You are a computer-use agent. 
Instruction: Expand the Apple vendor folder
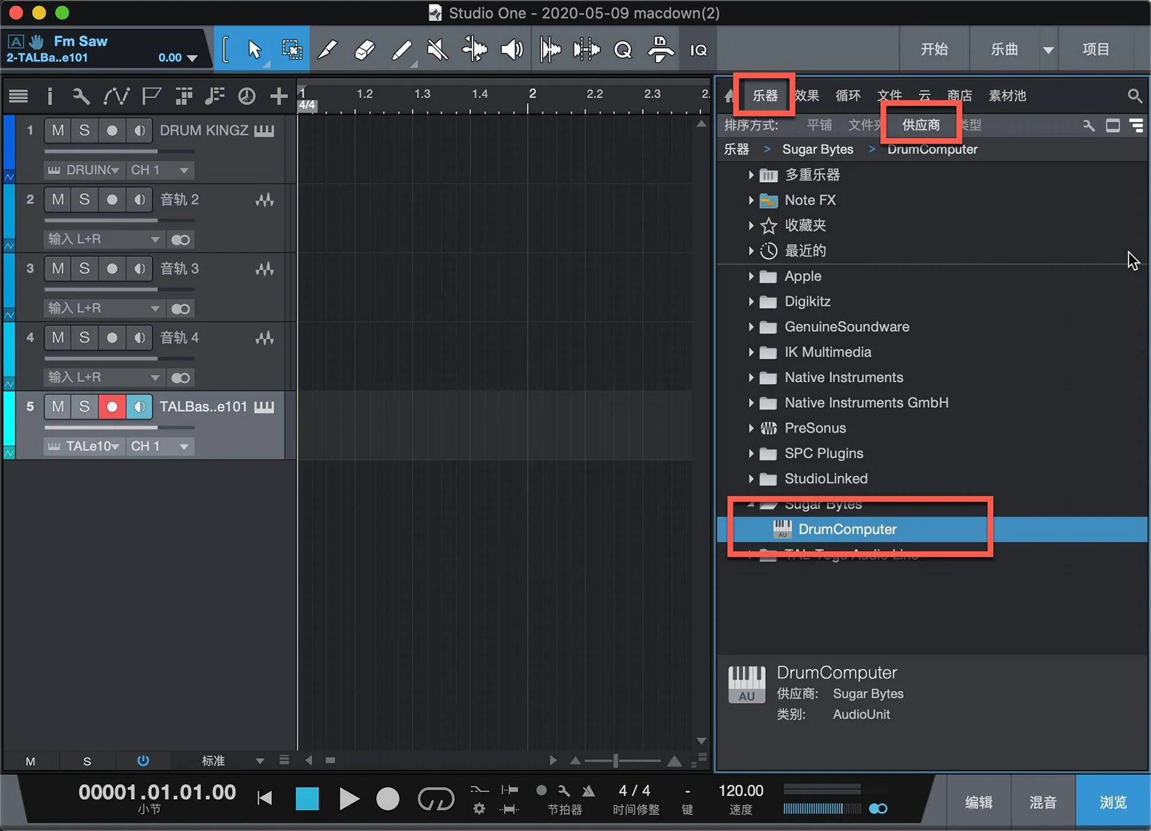pos(751,276)
